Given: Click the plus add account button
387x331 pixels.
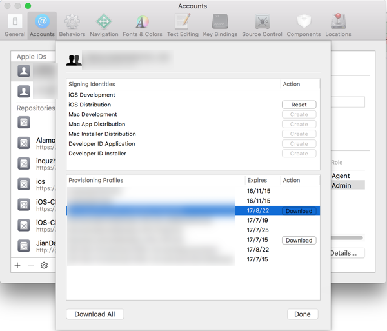Looking at the screenshot, I should pos(17,265).
